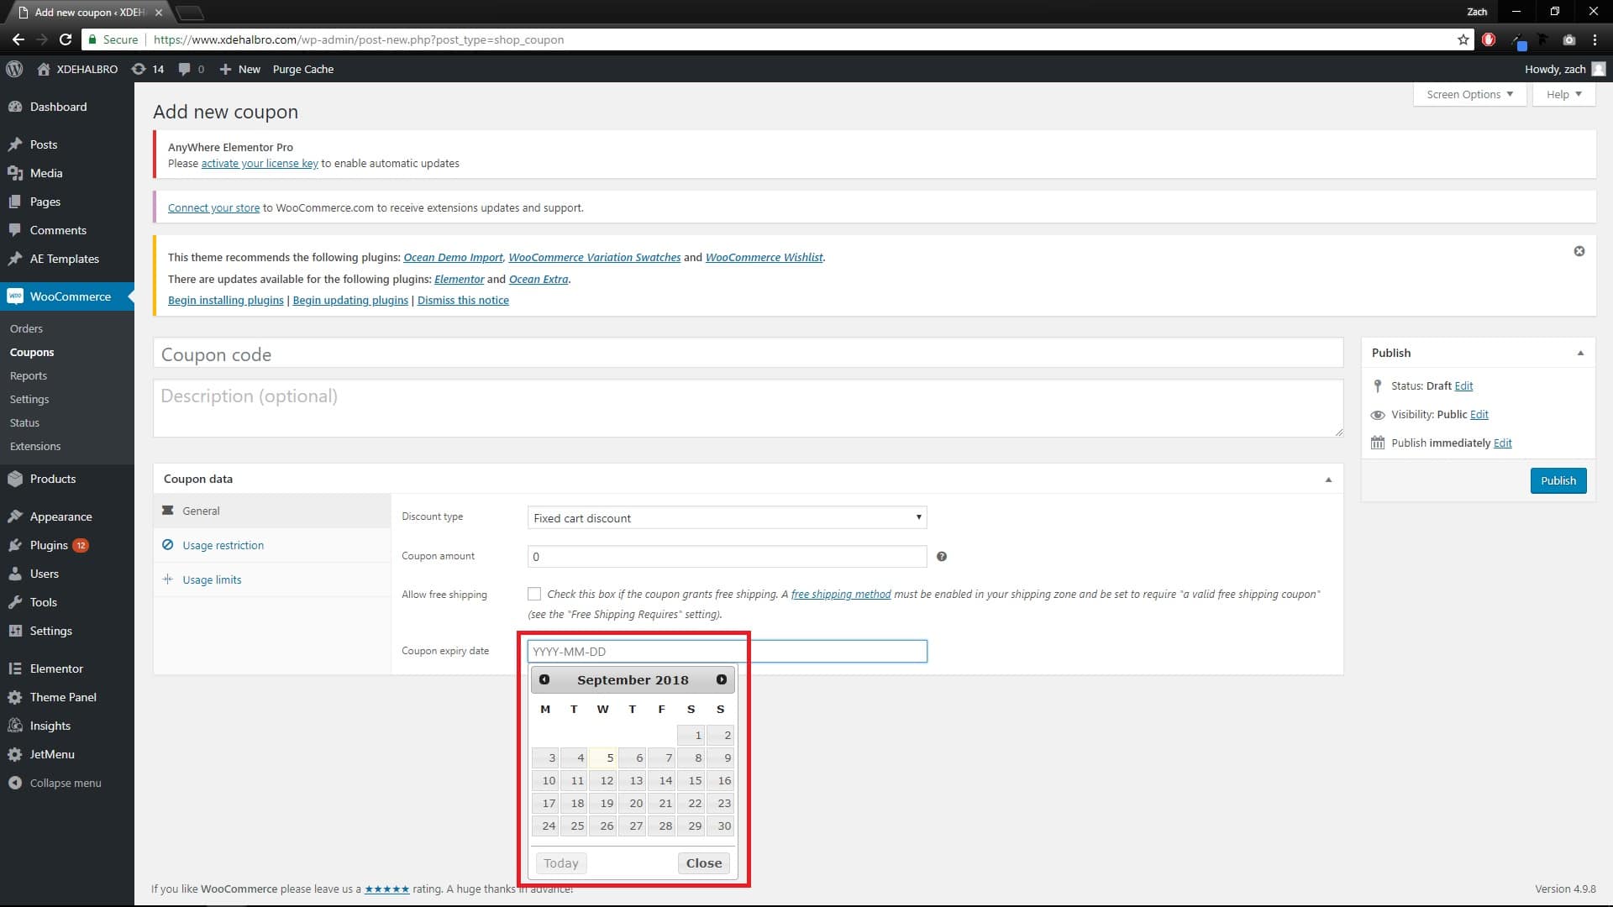
Task: Open WooCommerce Extensions submenu
Action: 35,446
